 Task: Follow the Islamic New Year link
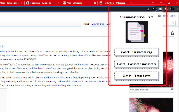pos(18,68)
